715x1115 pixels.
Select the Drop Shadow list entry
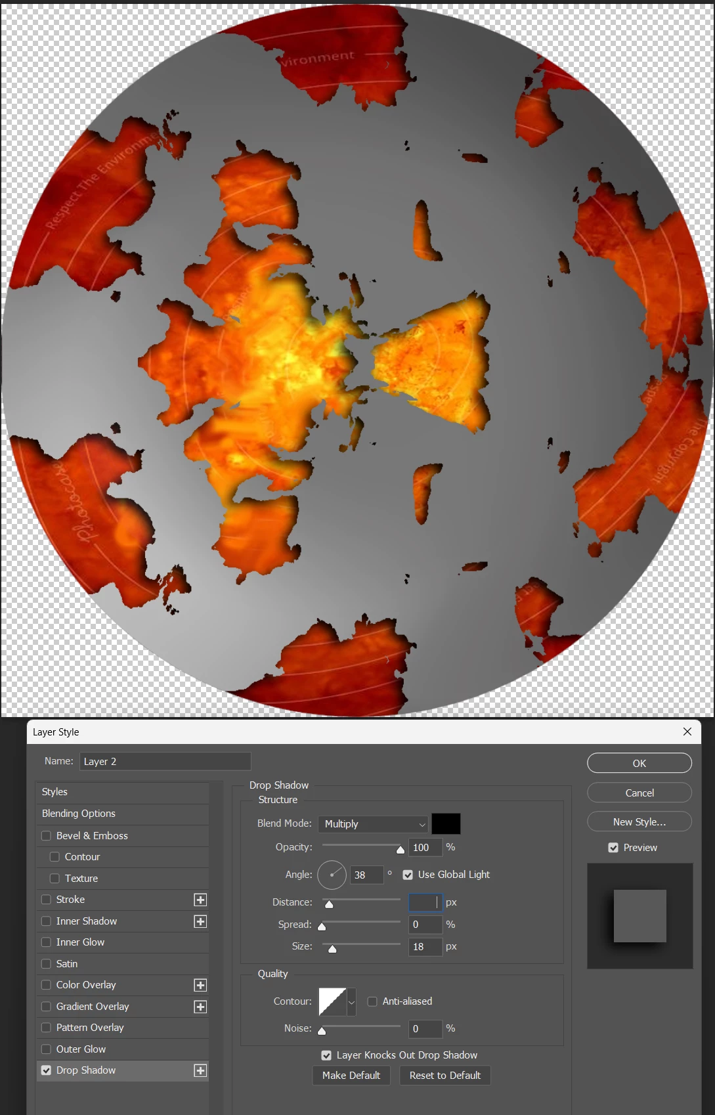[x=122, y=1070]
